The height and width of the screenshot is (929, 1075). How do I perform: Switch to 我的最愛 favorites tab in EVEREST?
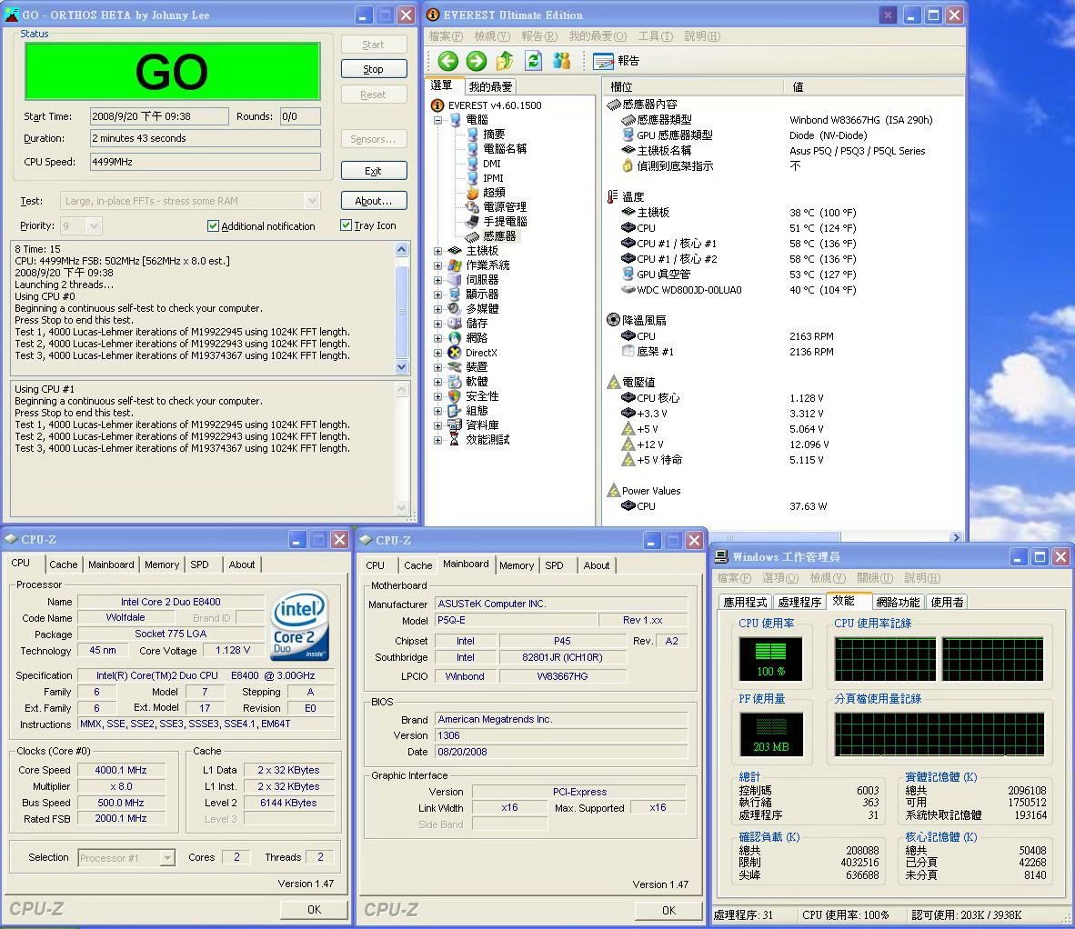[x=490, y=87]
